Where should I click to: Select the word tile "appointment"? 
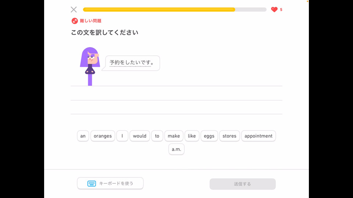point(258,136)
